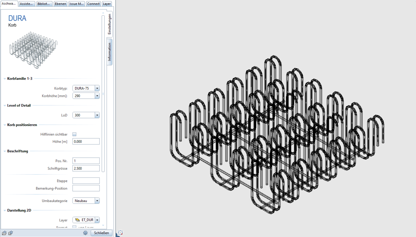416x237 pixels.
Task: Toggle the Hilfslinien sichtbar checkbox
Action: (x=74, y=134)
